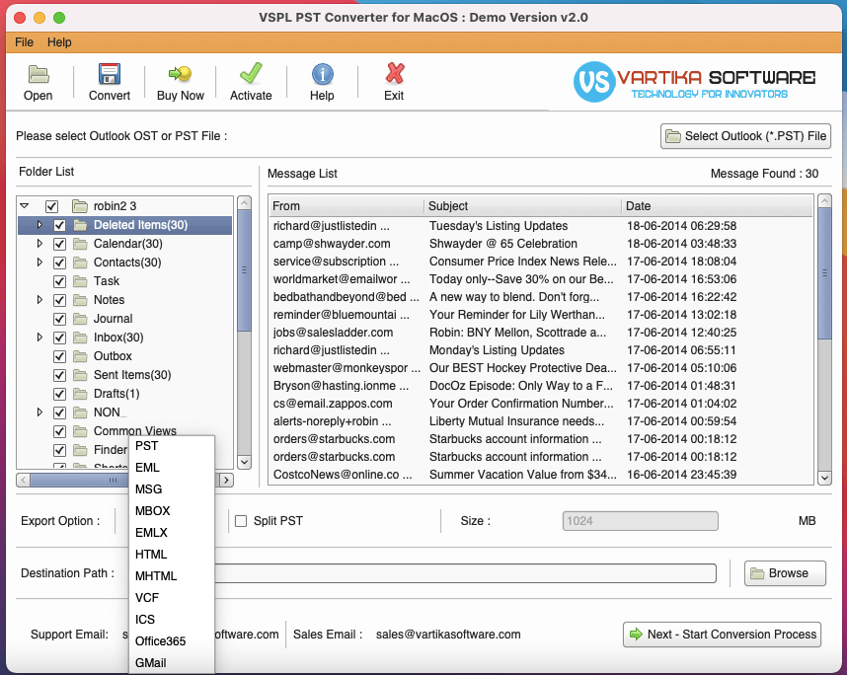Click the Deleted Items(30) folder icon
This screenshot has width=847, height=675.
point(80,225)
